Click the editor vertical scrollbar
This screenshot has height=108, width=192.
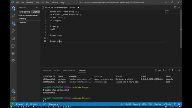(181, 29)
